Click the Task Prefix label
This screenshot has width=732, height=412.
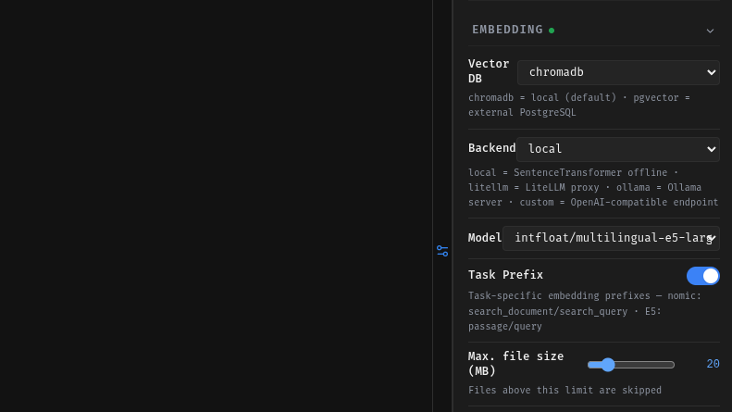coord(505,275)
